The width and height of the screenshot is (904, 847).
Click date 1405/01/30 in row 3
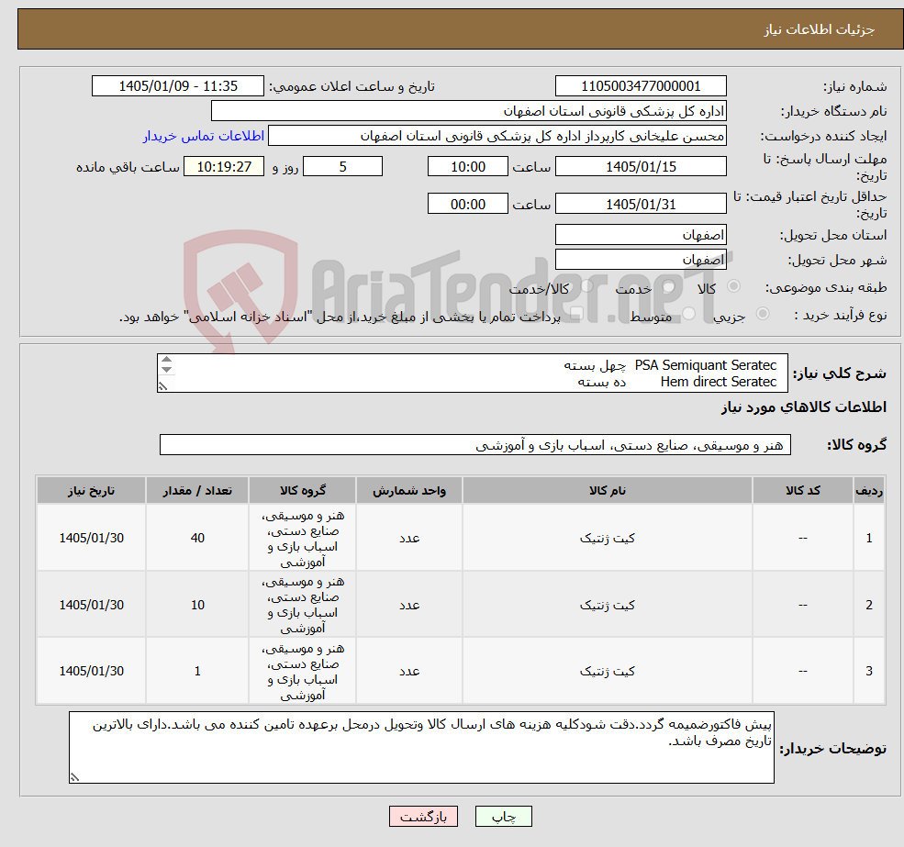click(x=91, y=671)
